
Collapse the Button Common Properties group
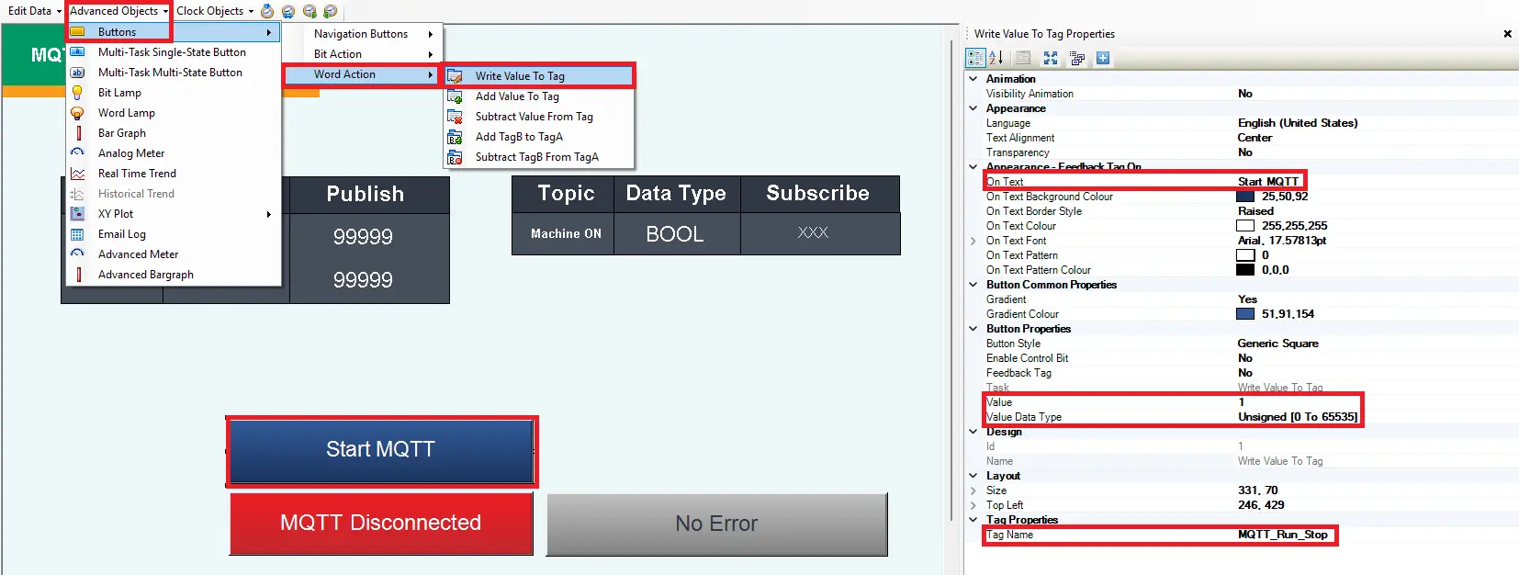(x=973, y=285)
